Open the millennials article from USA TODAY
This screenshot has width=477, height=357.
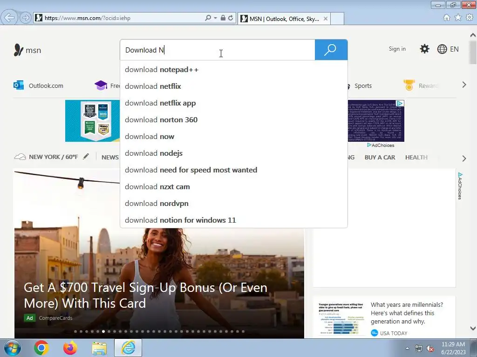pyautogui.click(x=407, y=313)
